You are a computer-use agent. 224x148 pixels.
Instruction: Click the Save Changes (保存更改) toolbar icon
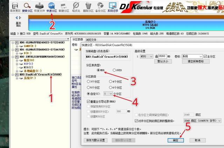15,7
